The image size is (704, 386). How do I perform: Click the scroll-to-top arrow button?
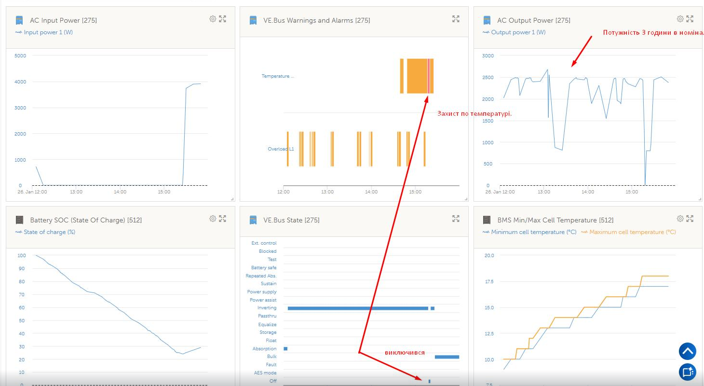coord(688,351)
